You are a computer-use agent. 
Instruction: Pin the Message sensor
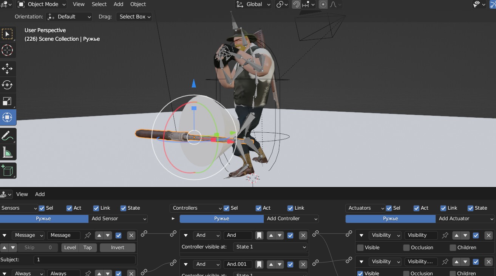(x=88, y=235)
